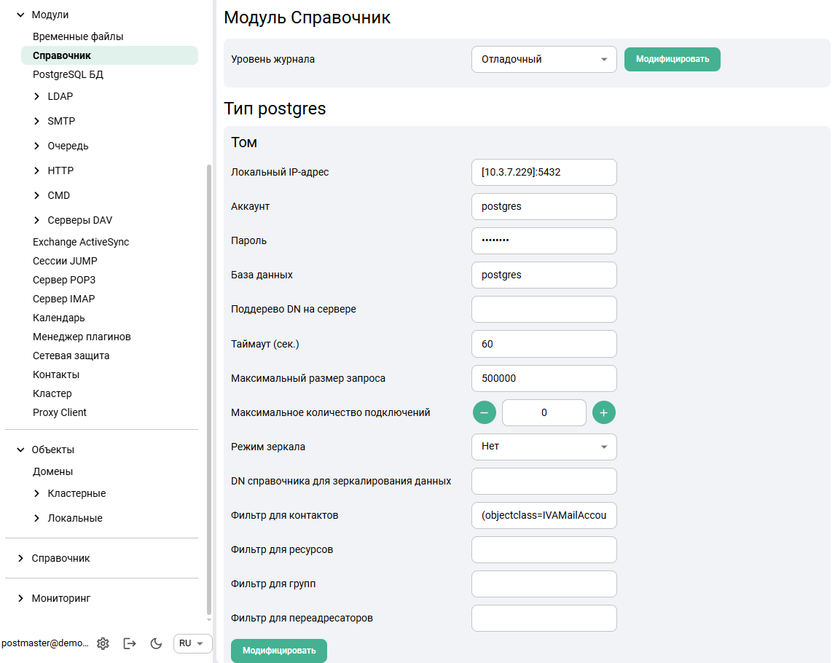The image size is (835, 663).
Task: Increase maximum connections with plus button
Action: [603, 412]
